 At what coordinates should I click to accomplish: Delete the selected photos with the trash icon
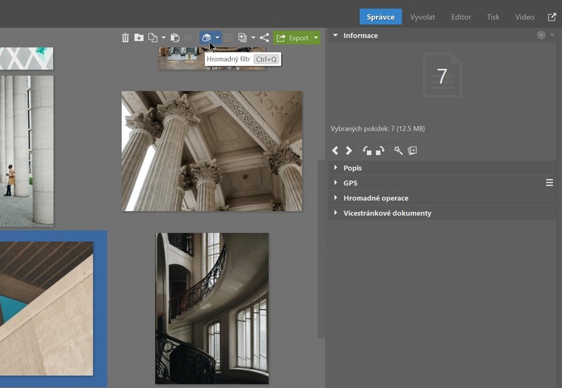click(x=125, y=38)
